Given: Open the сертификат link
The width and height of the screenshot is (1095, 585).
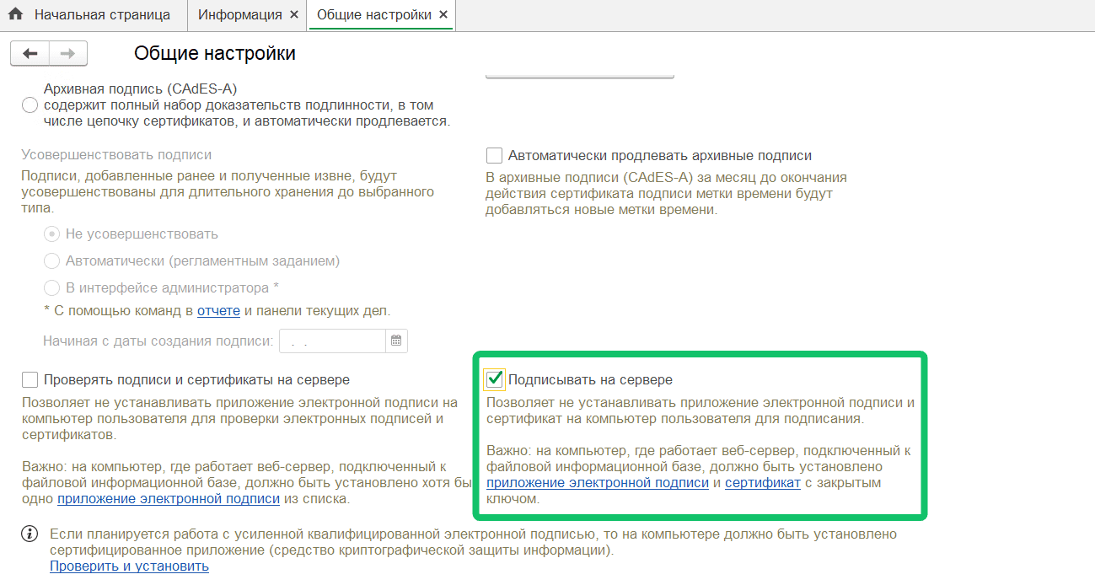Looking at the screenshot, I should click(763, 483).
